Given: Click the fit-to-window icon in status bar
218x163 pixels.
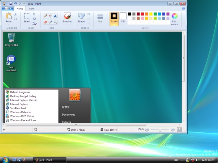Looking at the screenshot, I should [179, 130].
